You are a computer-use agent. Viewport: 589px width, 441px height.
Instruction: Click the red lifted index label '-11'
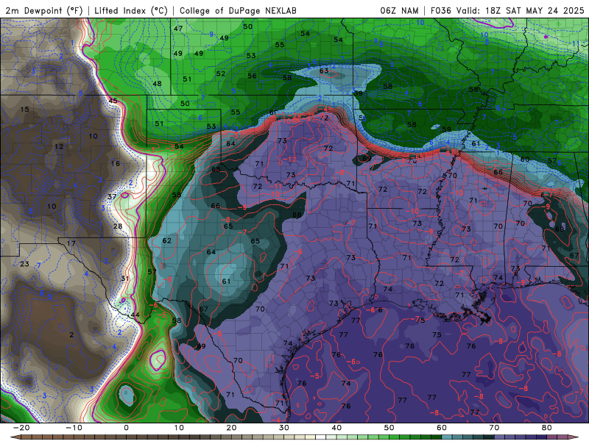[x=275, y=186]
